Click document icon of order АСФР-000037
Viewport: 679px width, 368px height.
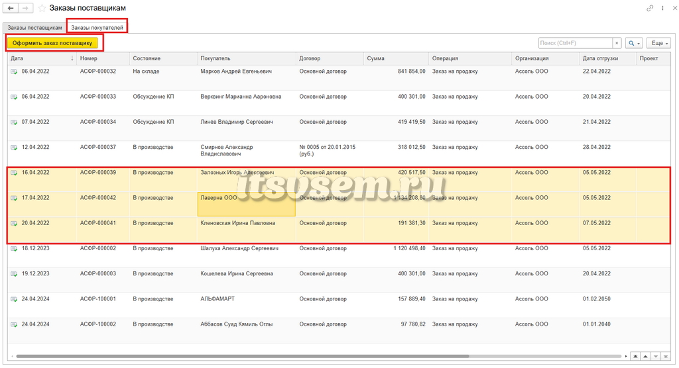click(x=14, y=148)
